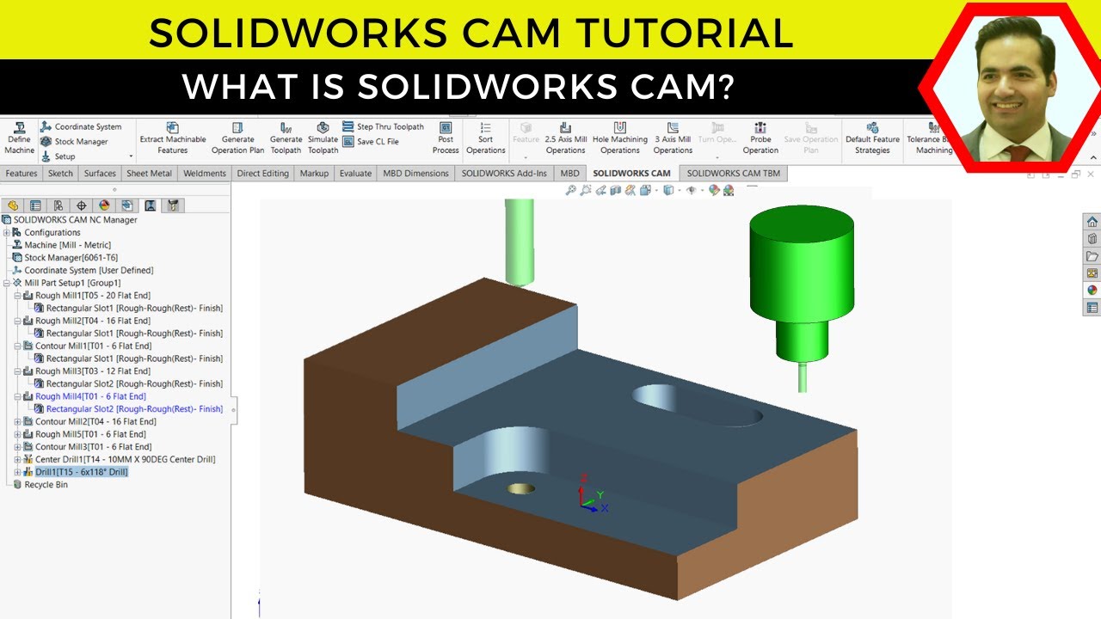1101x619 pixels.
Task: Click Generate Toolpath
Action: [286, 138]
